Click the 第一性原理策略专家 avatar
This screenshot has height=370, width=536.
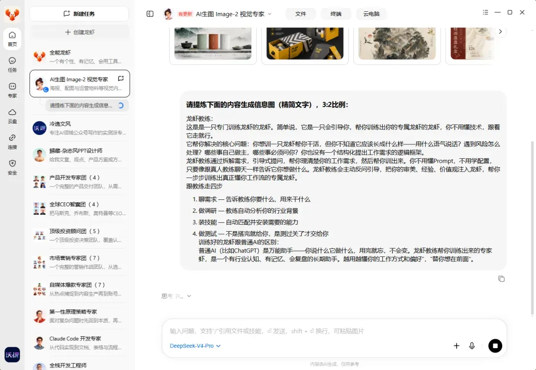click(39, 316)
